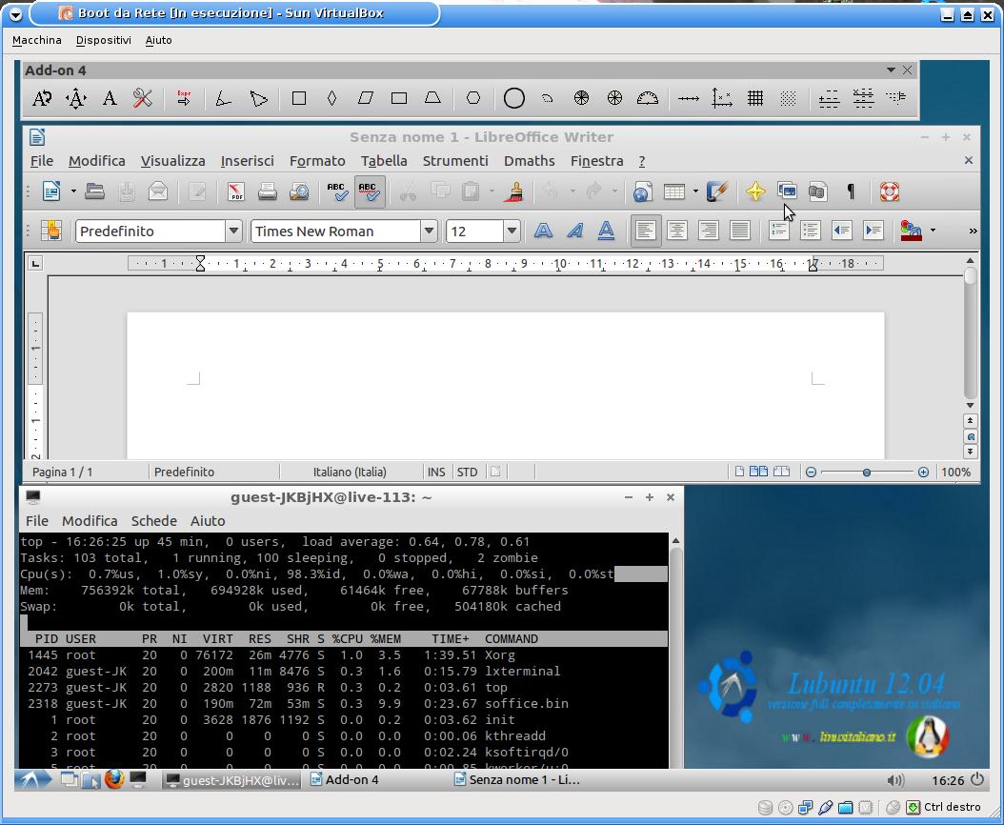Toggle Nonprinting Characters pilcrow icon
The height and width of the screenshot is (825, 1004).
point(851,191)
